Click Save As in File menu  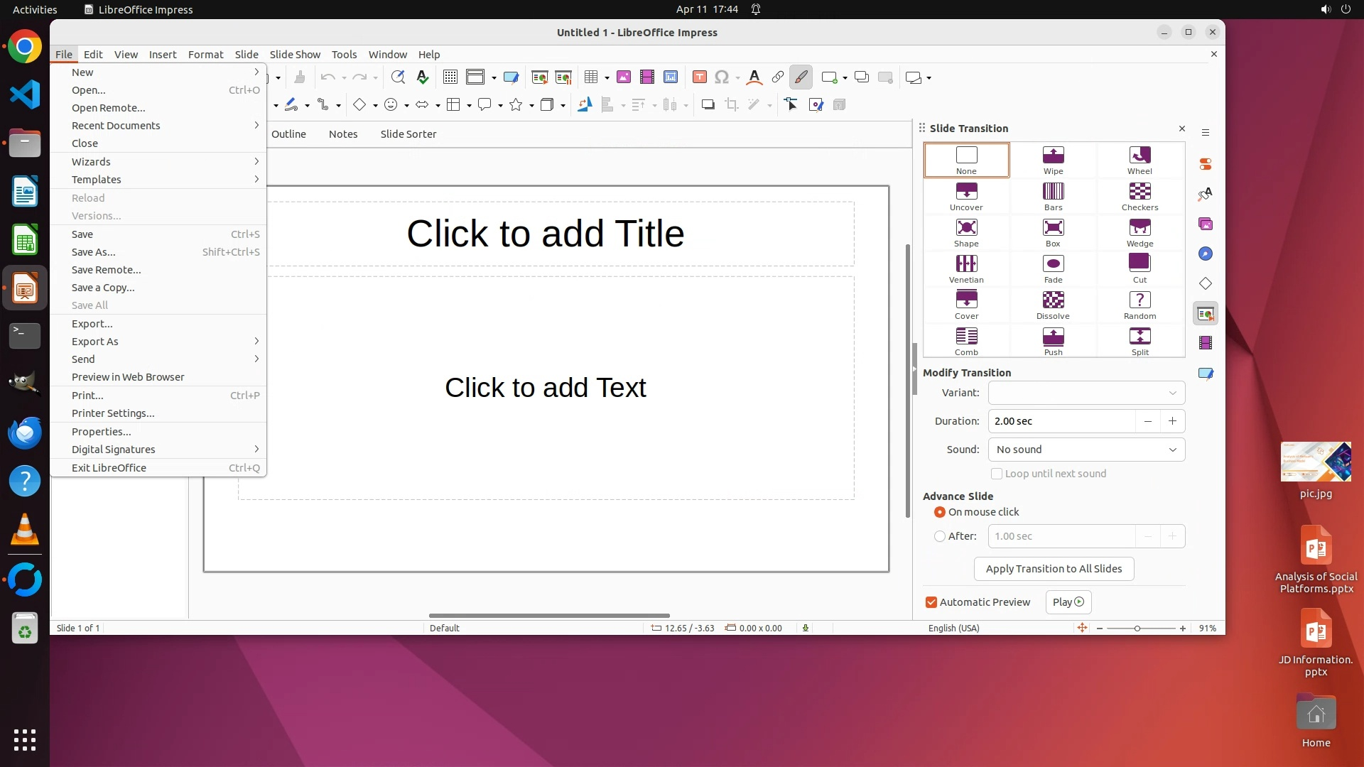[93, 252]
